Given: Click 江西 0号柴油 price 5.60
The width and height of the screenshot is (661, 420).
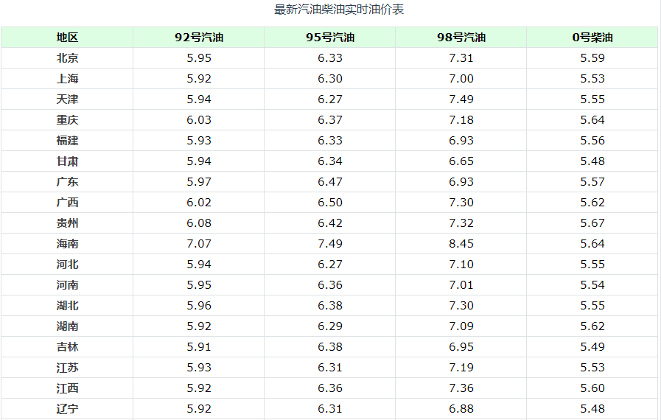Looking at the screenshot, I should click(592, 388).
